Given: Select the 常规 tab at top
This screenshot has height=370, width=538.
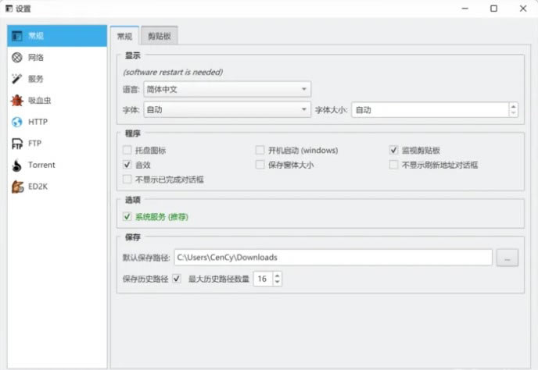Looking at the screenshot, I should (x=124, y=36).
